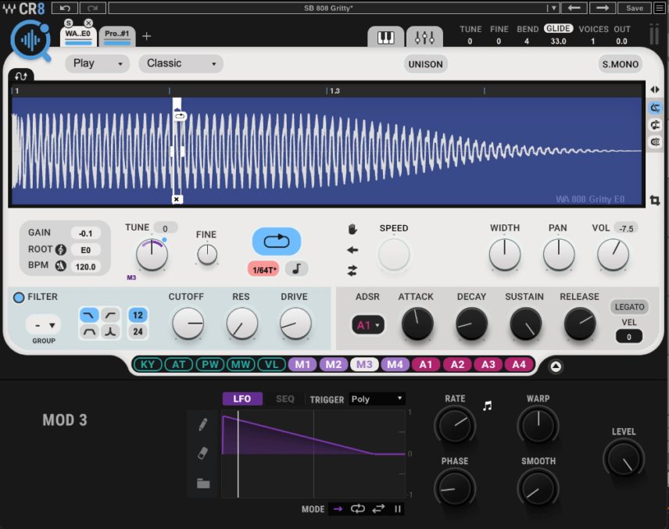Go to previous preset arrow
The image size is (669, 529).
tap(574, 8)
